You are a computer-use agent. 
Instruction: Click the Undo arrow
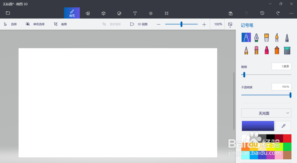pos(246,13)
